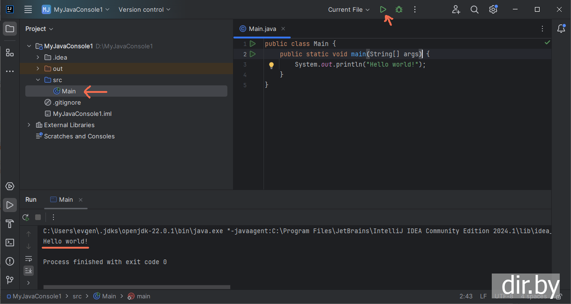Open the Terminal tool window
Image resolution: width=571 pixels, height=304 pixels.
(x=9, y=243)
